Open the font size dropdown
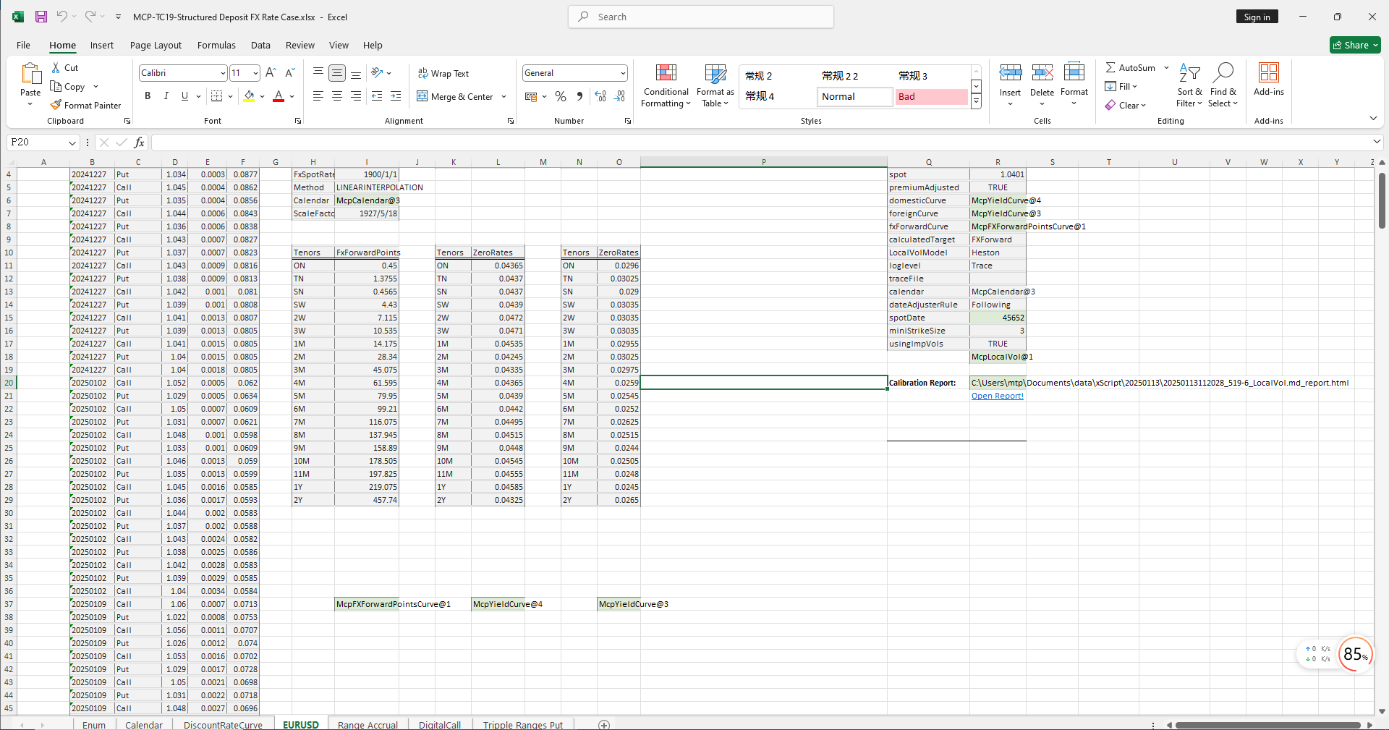1389x730 pixels. (x=255, y=73)
